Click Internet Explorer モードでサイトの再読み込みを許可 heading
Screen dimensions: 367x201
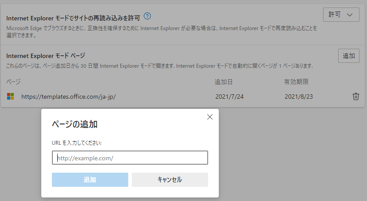73,18
